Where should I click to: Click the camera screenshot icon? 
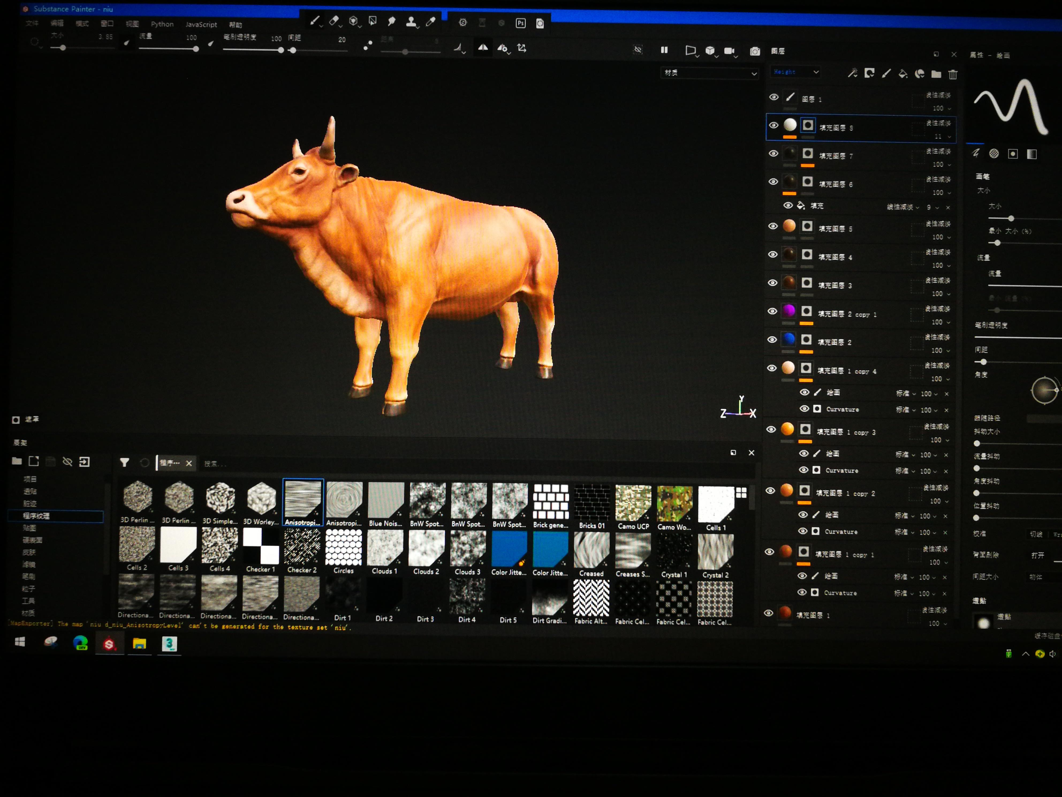(755, 51)
